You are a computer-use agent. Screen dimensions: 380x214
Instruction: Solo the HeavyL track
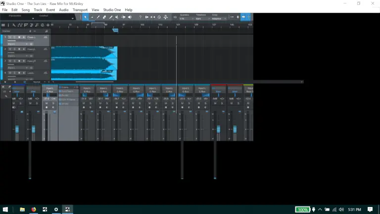point(14,49)
